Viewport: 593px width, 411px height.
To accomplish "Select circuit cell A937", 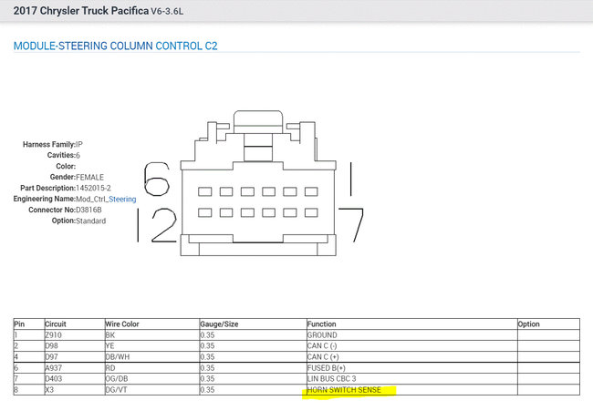I will pos(75,368).
